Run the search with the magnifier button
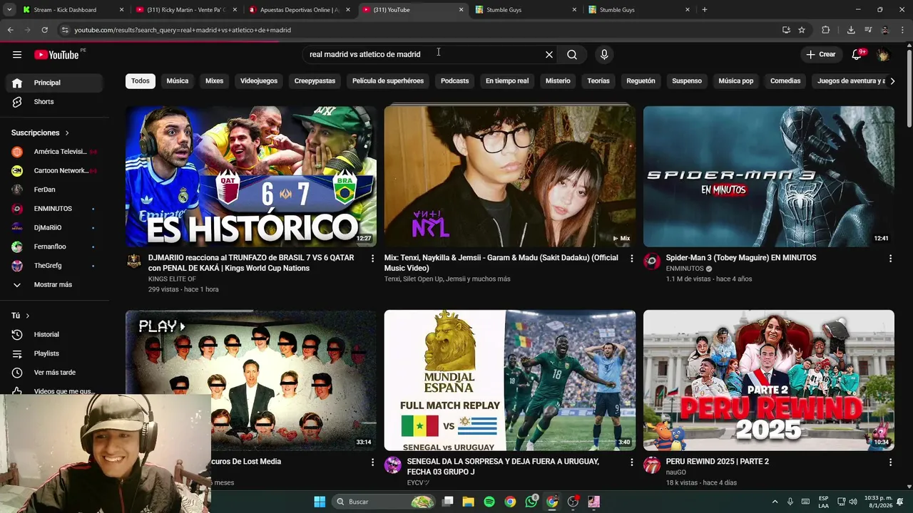This screenshot has height=513, width=913. click(x=572, y=55)
